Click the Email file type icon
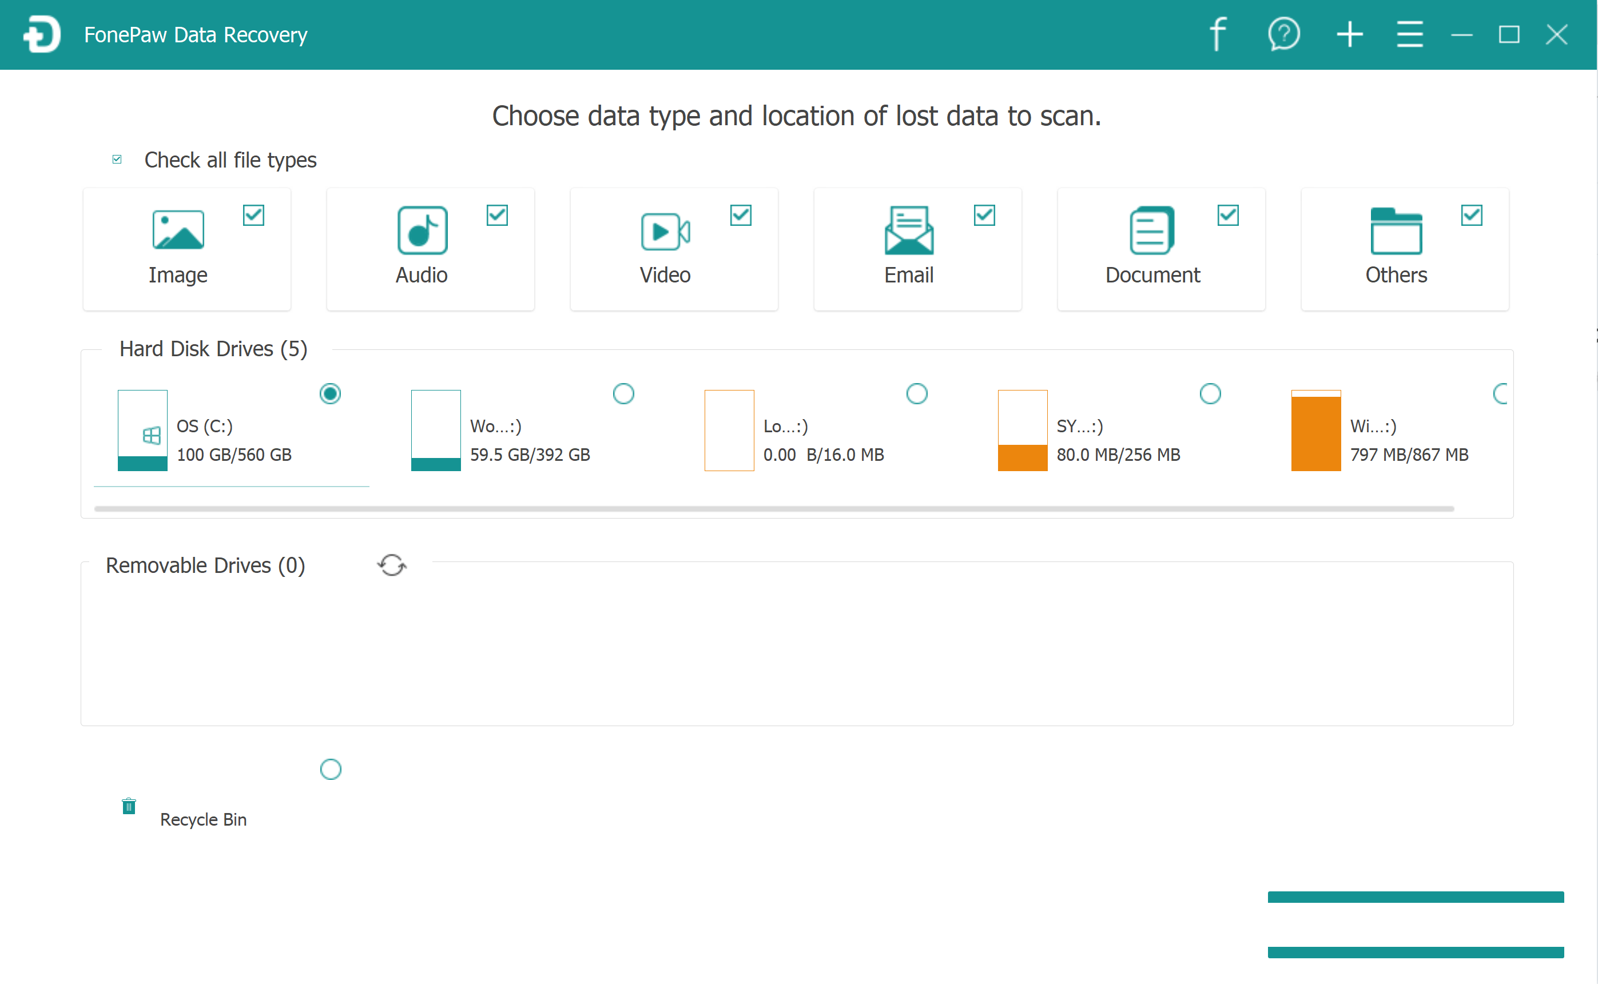This screenshot has height=984, width=1598. click(909, 230)
